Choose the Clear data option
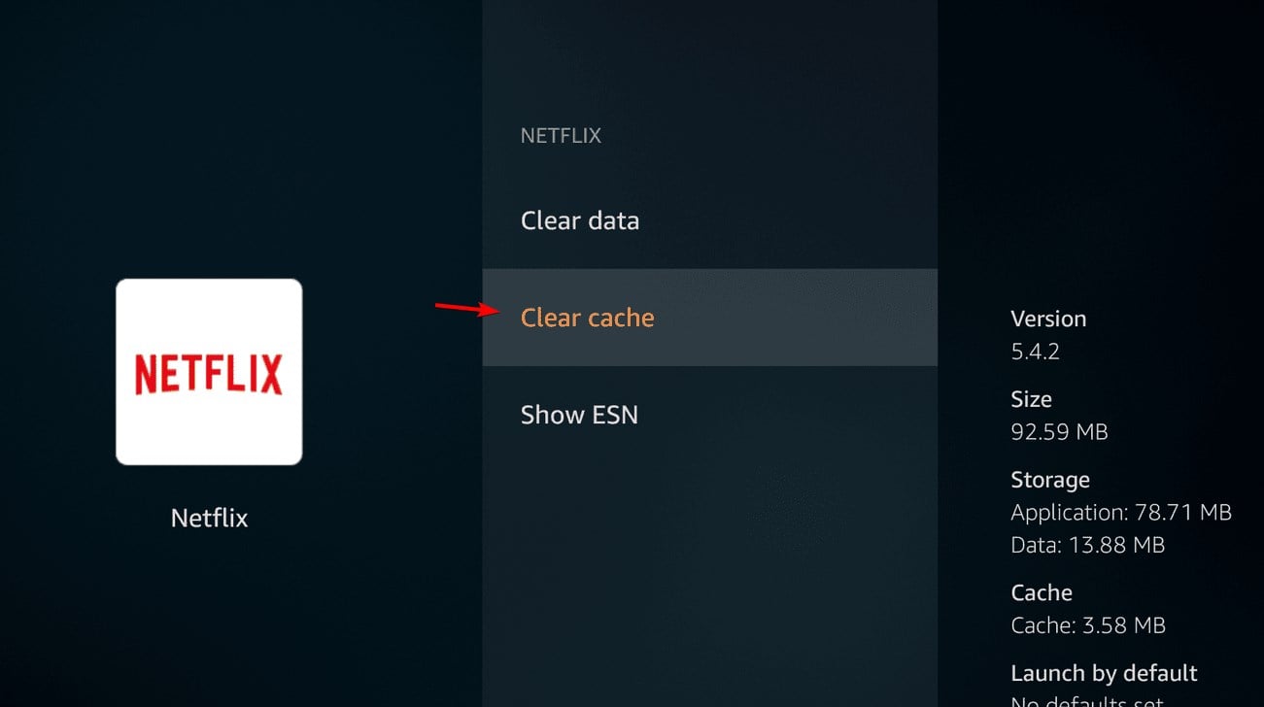The image size is (1264, 707). pyautogui.click(x=580, y=220)
